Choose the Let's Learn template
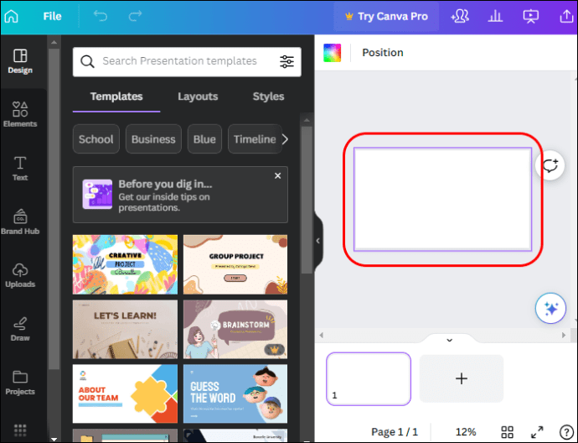578x443 pixels. (125, 329)
